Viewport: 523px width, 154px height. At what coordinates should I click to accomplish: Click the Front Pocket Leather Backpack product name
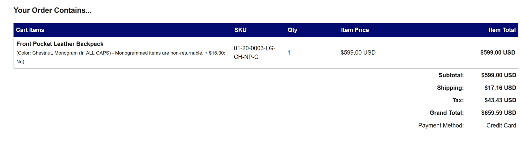tap(60, 44)
